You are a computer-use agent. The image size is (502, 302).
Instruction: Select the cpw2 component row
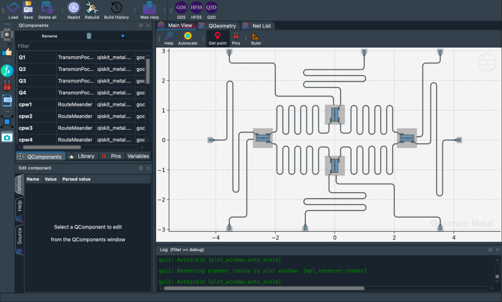(x=82, y=117)
